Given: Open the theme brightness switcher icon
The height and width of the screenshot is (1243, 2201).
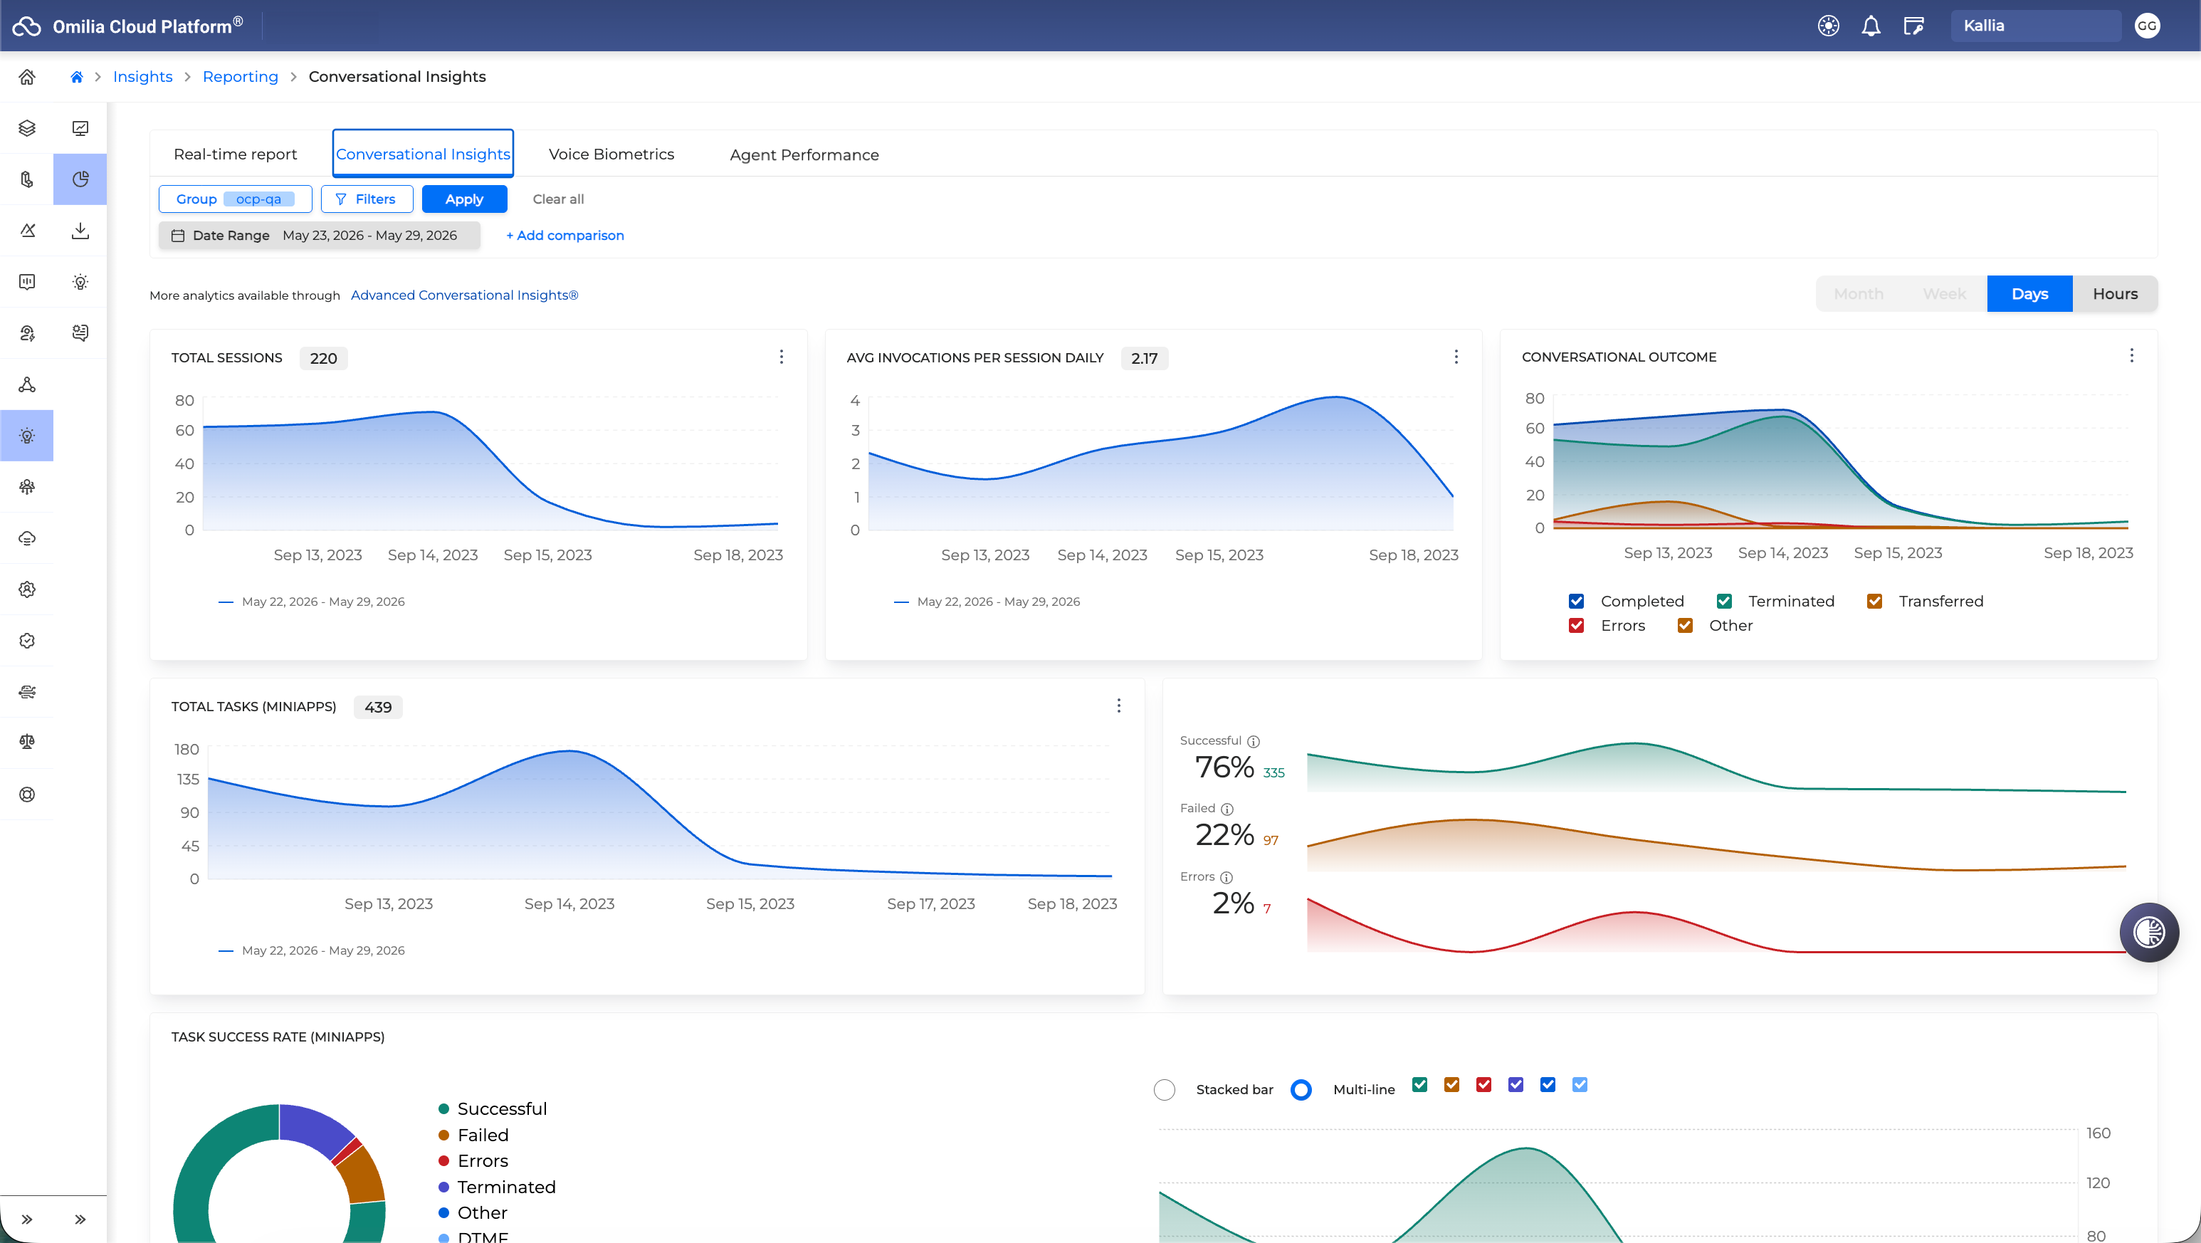Looking at the screenshot, I should tap(1829, 26).
